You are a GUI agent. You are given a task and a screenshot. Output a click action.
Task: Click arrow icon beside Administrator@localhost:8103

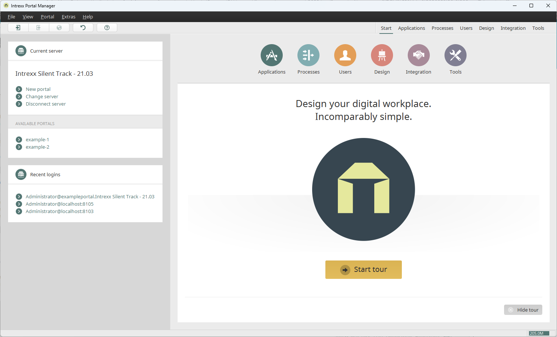click(x=19, y=211)
